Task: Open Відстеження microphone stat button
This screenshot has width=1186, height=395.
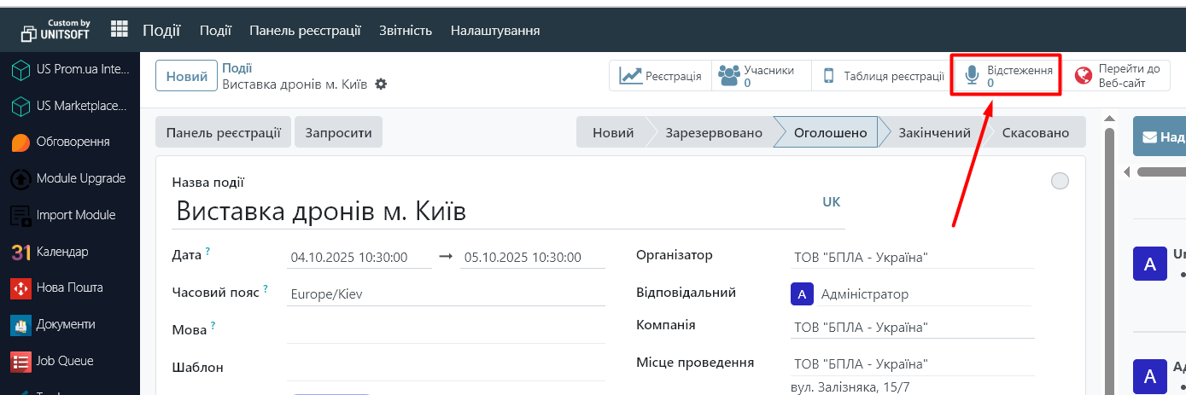Action: 1007,76
